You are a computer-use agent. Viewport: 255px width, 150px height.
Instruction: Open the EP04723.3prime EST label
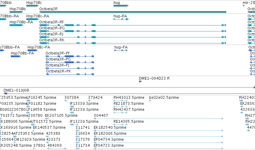[109, 146]
